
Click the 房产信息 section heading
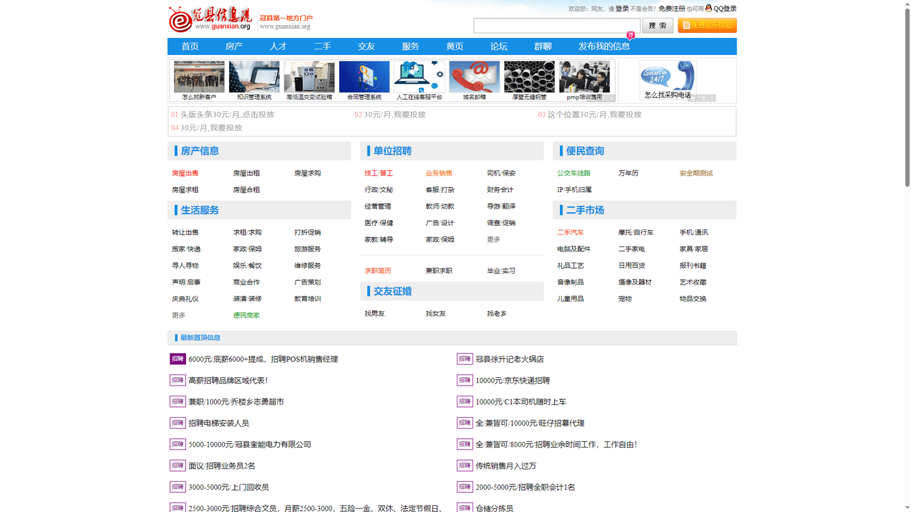[200, 151]
